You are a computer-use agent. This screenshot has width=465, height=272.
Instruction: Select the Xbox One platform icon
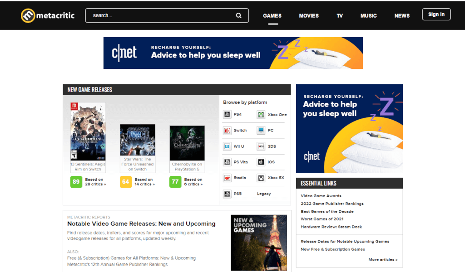(261, 115)
